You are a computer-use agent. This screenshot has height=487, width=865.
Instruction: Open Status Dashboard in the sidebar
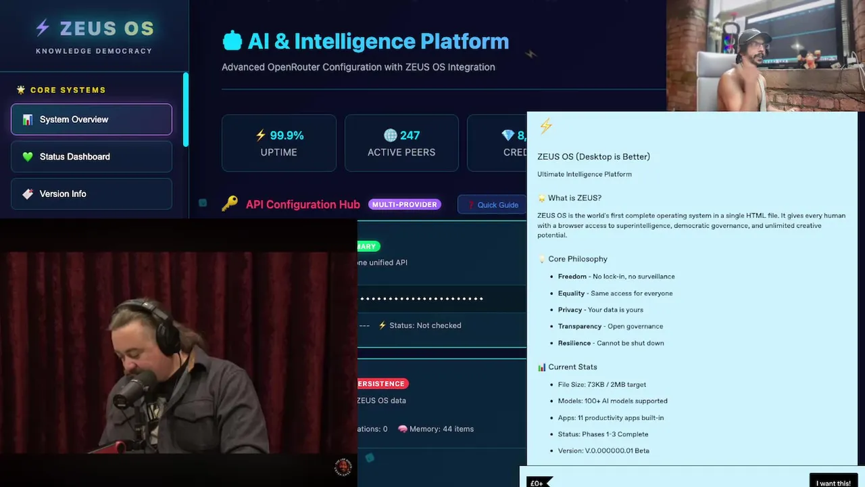tap(91, 157)
